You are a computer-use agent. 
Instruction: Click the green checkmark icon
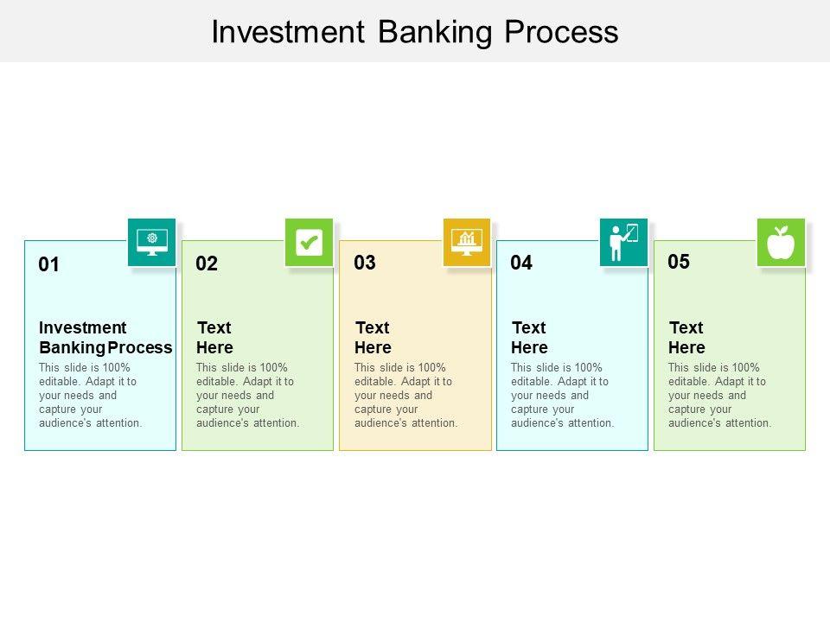(x=309, y=242)
